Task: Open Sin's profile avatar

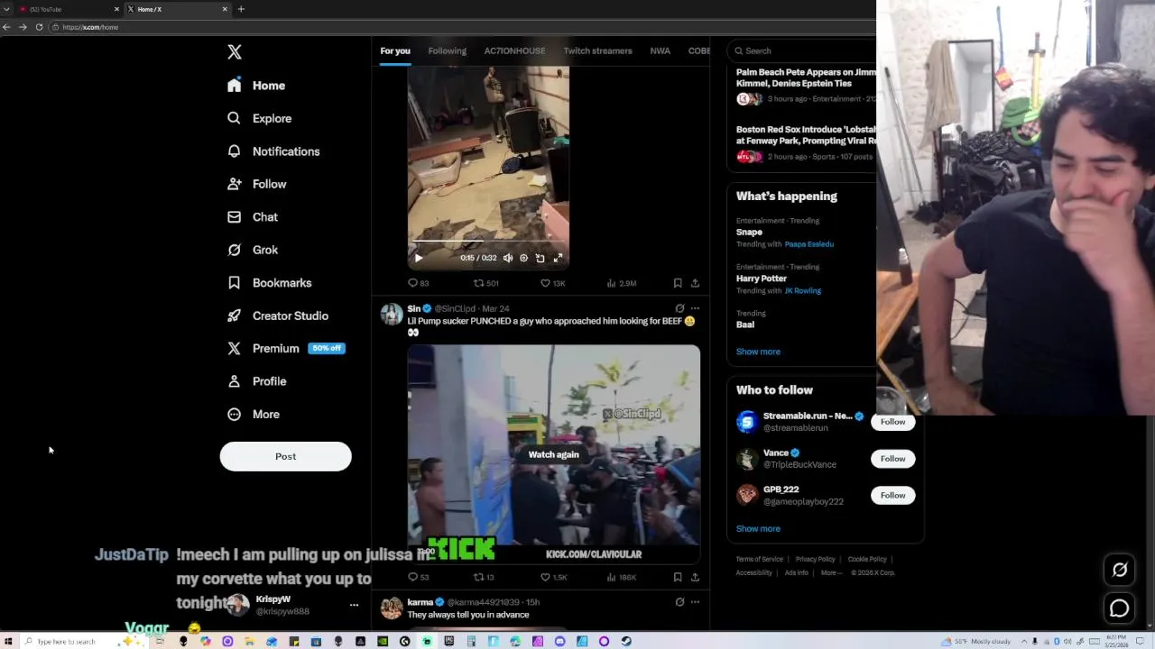Action: tap(391, 314)
